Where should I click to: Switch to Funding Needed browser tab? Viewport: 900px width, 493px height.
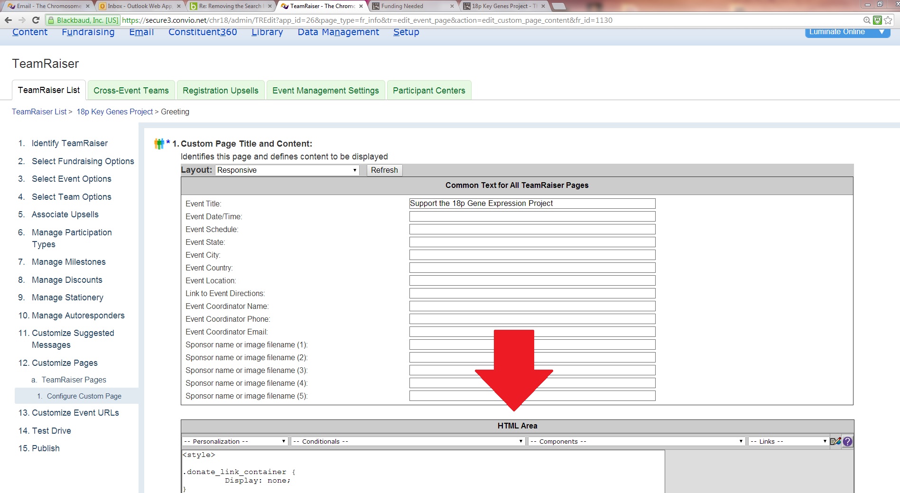click(412, 6)
